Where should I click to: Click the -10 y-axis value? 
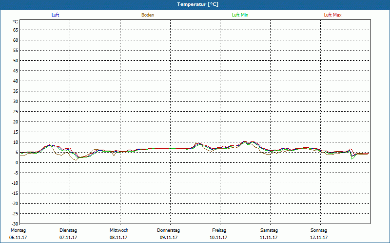coord(15,183)
